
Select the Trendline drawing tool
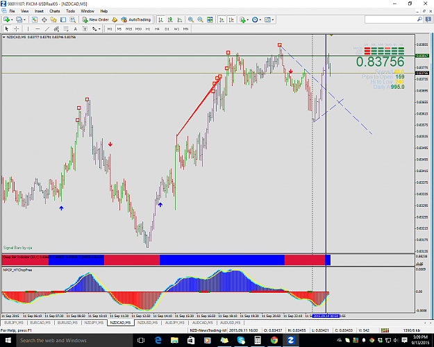47,28
